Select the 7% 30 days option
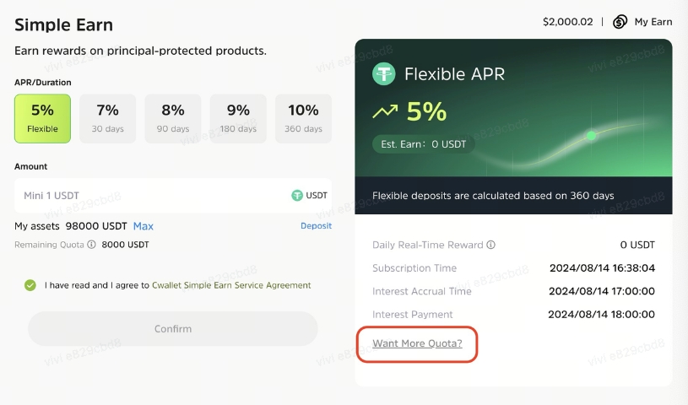688x405 pixels. [x=107, y=118]
